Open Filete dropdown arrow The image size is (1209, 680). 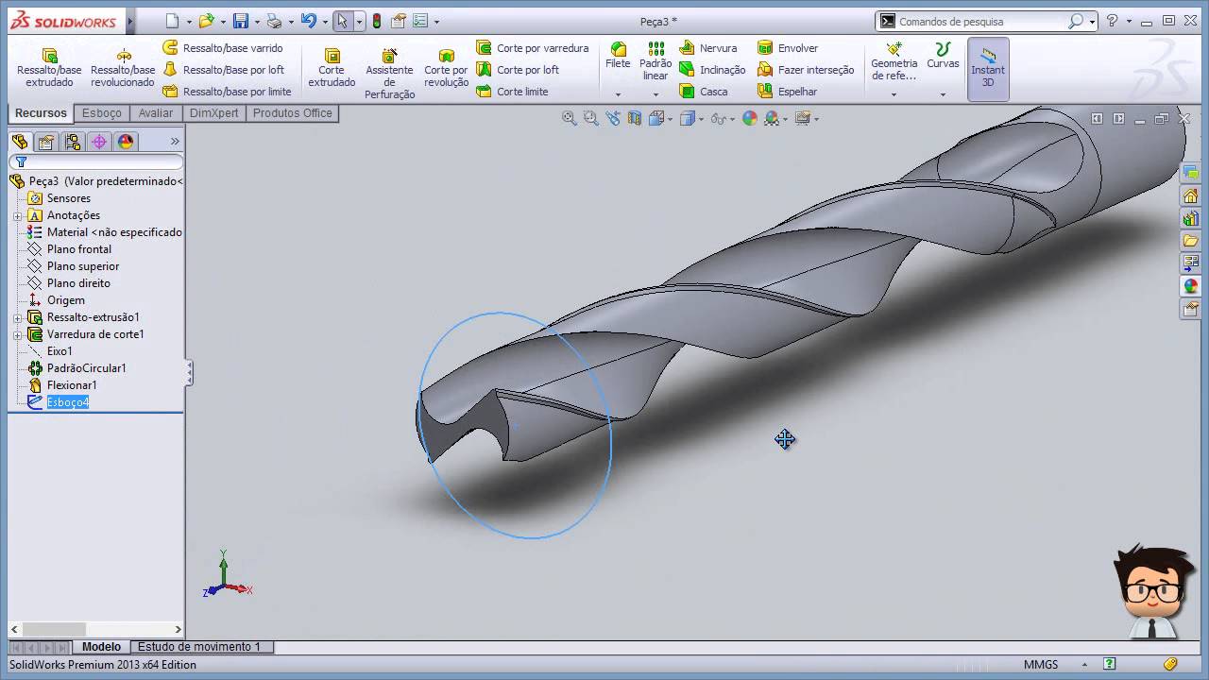point(618,94)
